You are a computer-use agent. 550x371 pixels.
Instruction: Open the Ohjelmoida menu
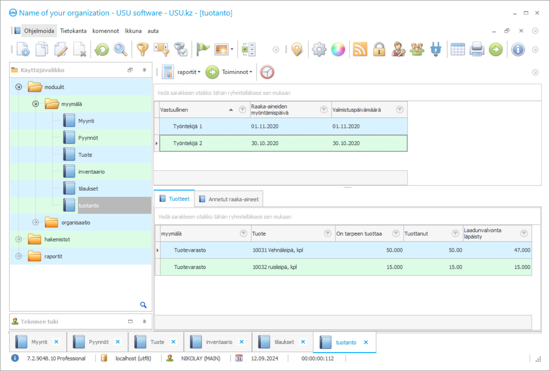click(39, 31)
